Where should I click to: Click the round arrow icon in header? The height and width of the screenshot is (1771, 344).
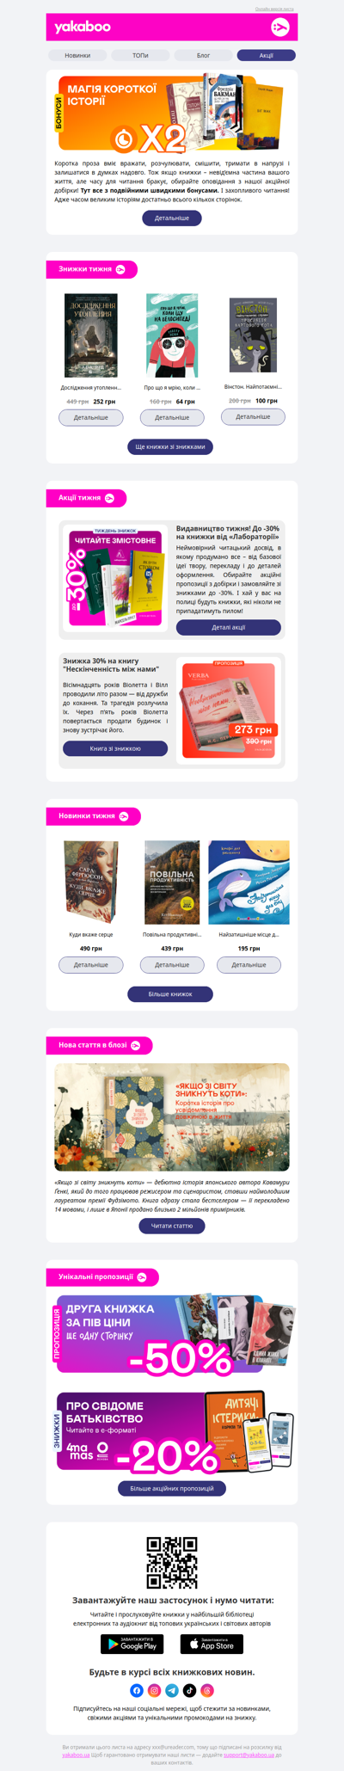279,28
